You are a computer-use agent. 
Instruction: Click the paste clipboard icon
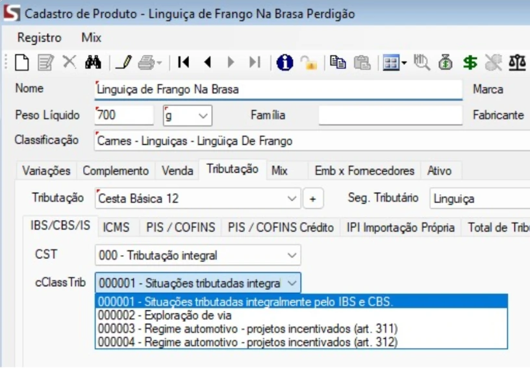[362, 63]
